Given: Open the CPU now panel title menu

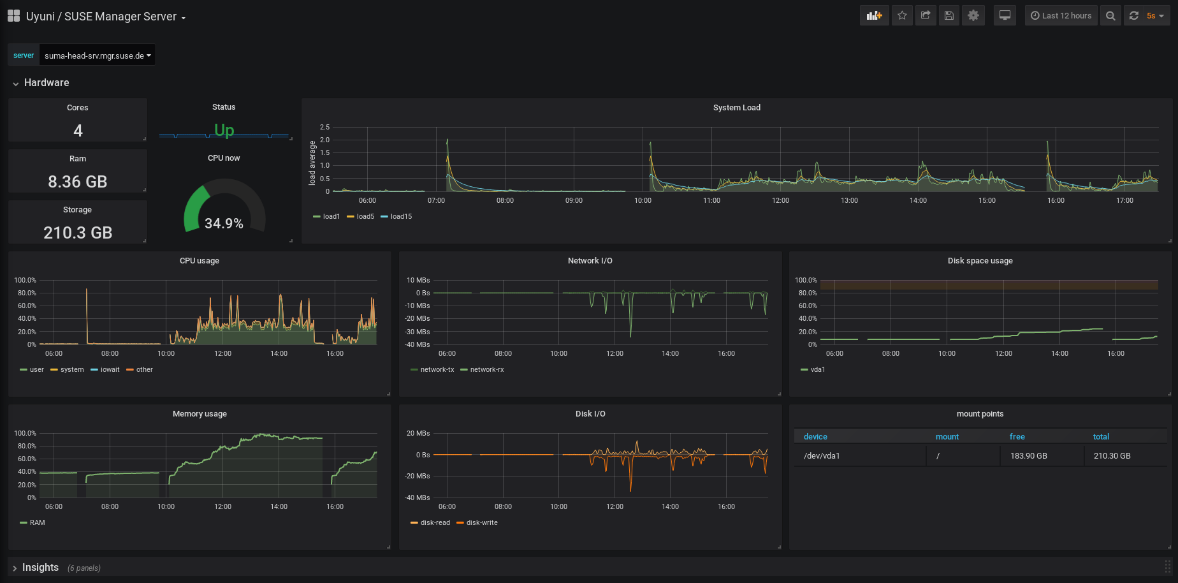Looking at the screenshot, I should click(x=224, y=158).
